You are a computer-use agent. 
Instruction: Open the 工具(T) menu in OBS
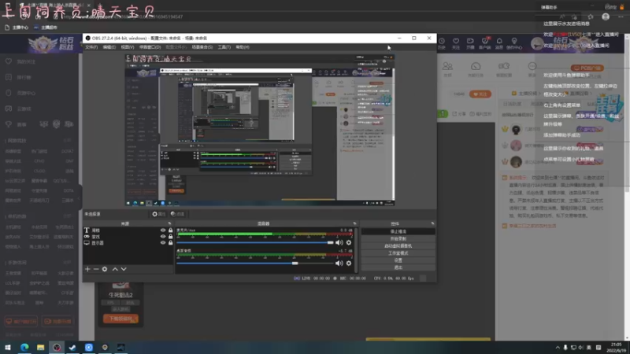pyautogui.click(x=224, y=47)
